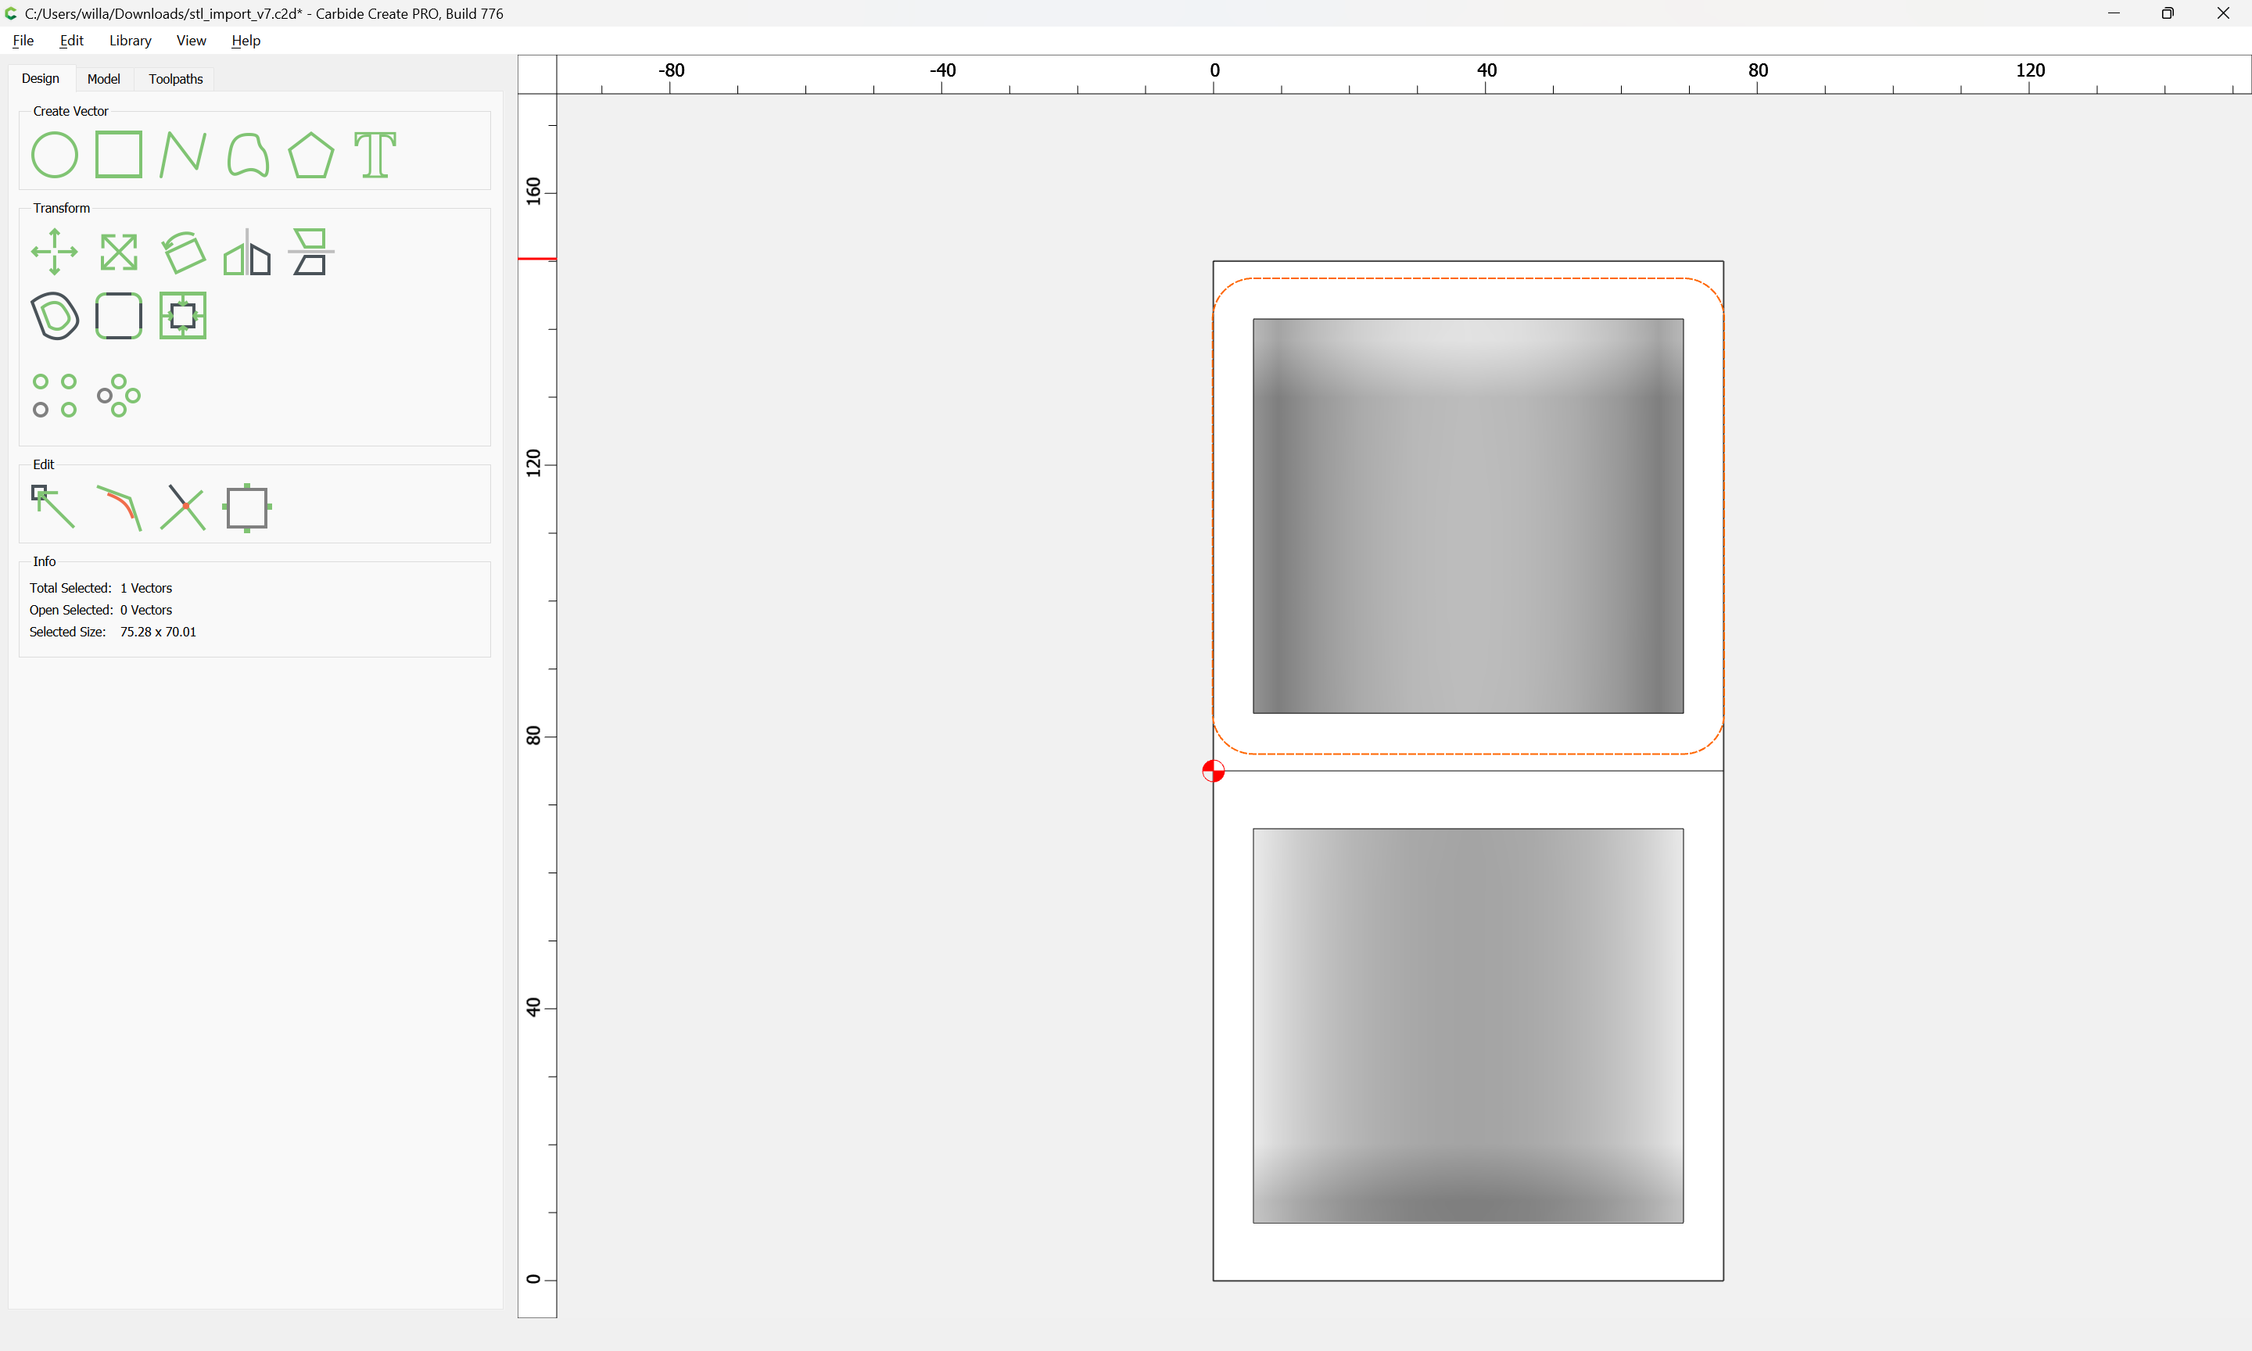Click the Trim Vectors scissors icon
The image size is (2252, 1351).
[183, 507]
